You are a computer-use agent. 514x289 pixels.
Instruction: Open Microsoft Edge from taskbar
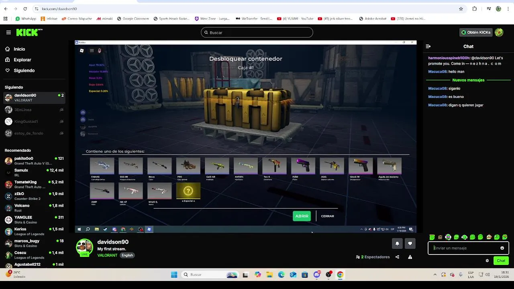(281, 275)
